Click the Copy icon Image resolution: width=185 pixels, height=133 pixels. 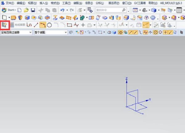pyautogui.click(x=48, y=10)
